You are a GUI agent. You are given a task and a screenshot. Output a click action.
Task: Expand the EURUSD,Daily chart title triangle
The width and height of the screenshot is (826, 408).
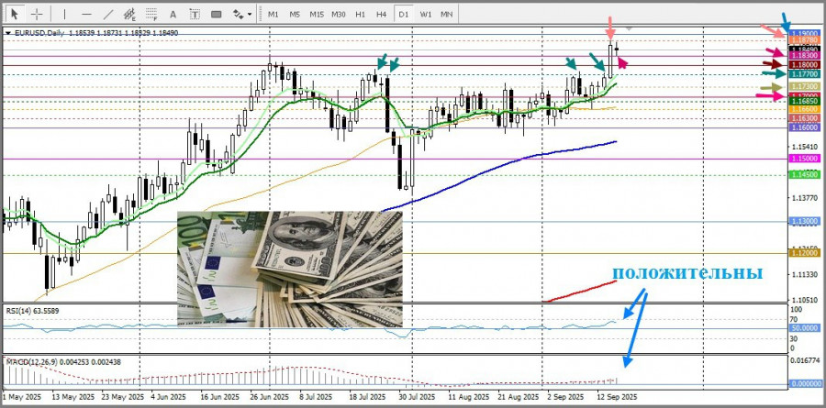click(8, 33)
